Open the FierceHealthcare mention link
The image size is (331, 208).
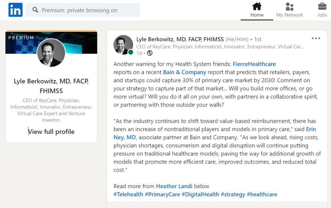(x=254, y=64)
